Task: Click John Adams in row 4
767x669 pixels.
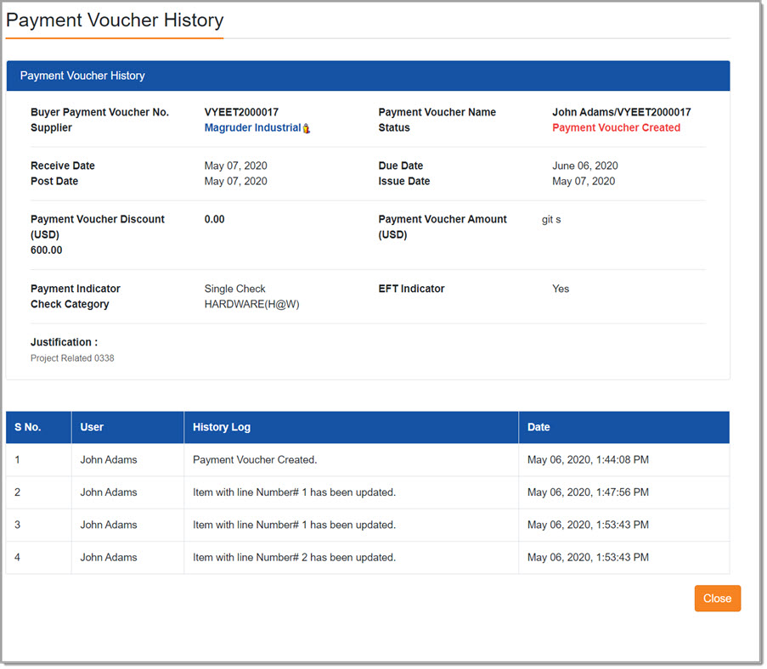Action: [x=109, y=557]
